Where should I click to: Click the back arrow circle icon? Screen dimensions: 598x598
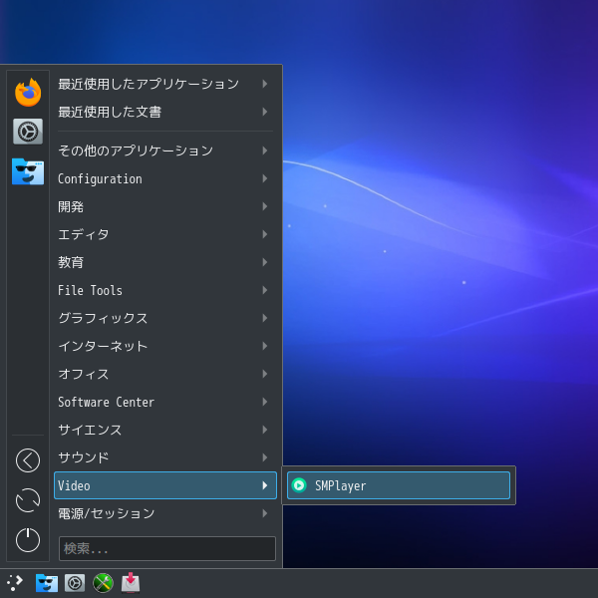[28, 460]
